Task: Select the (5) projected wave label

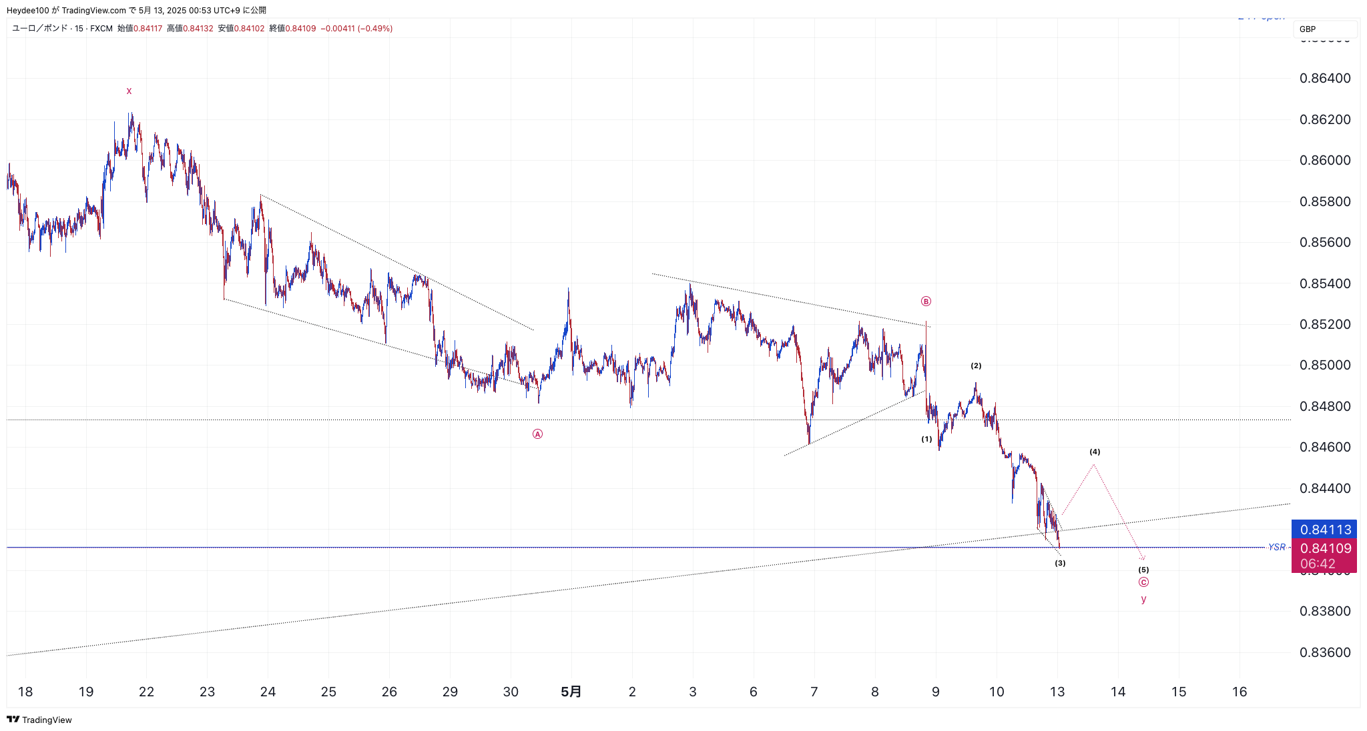Action: coord(1143,570)
